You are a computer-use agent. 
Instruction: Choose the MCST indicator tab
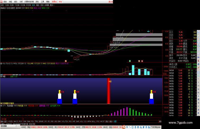point(102,122)
